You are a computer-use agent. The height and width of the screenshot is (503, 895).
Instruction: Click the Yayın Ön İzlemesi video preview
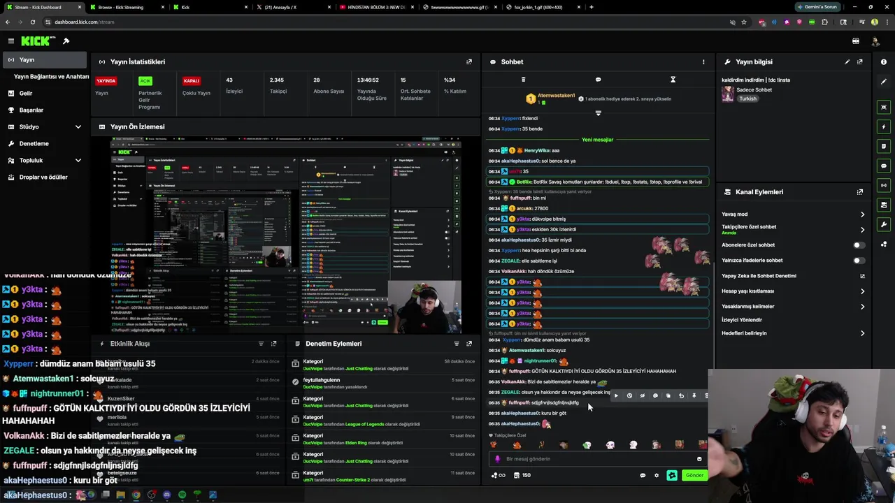point(285,235)
